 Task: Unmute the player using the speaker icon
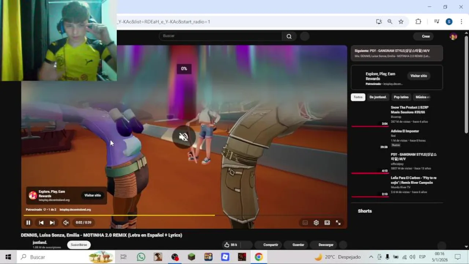coord(66,223)
